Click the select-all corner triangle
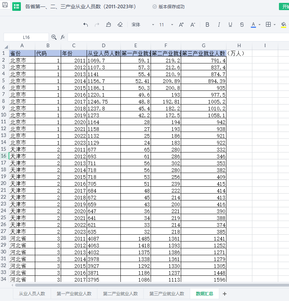 point(5,46)
